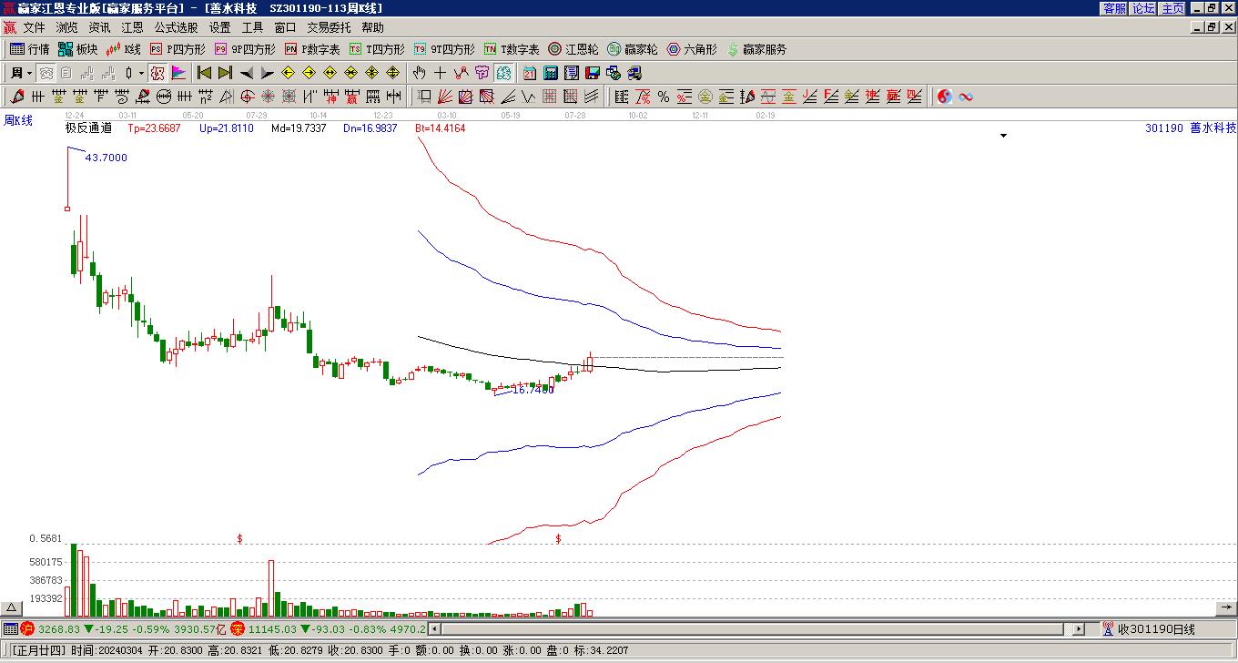The width and height of the screenshot is (1238, 663).
Task: Open the 周 period dropdown
Action: [x=21, y=73]
